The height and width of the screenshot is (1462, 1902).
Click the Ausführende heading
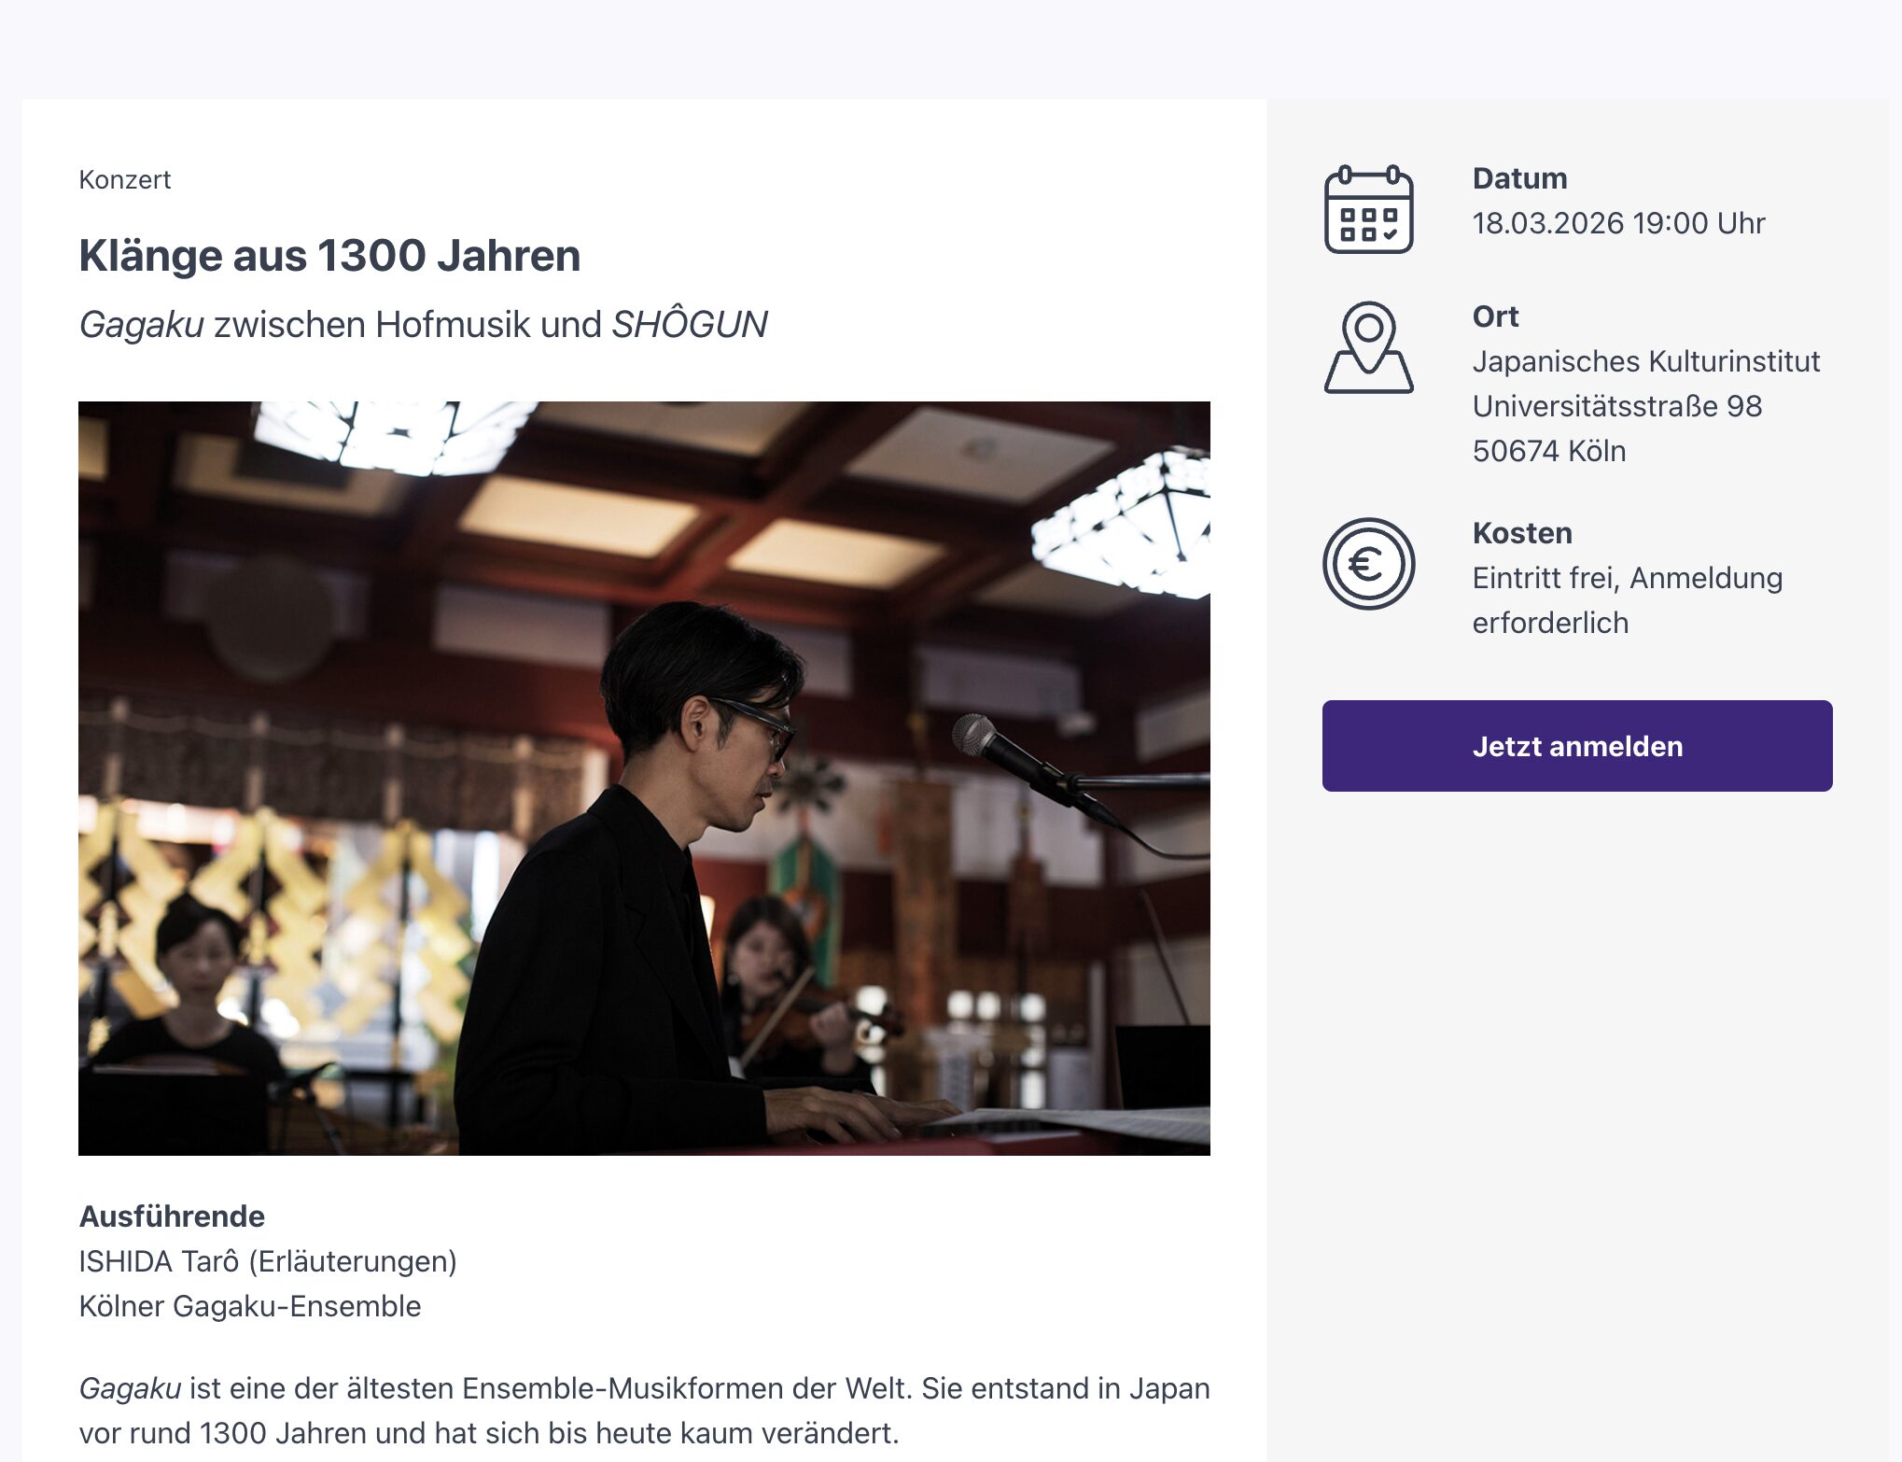(172, 1216)
